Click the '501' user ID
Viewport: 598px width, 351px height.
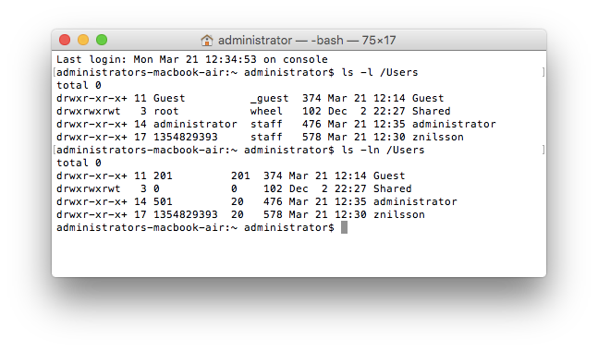click(163, 201)
